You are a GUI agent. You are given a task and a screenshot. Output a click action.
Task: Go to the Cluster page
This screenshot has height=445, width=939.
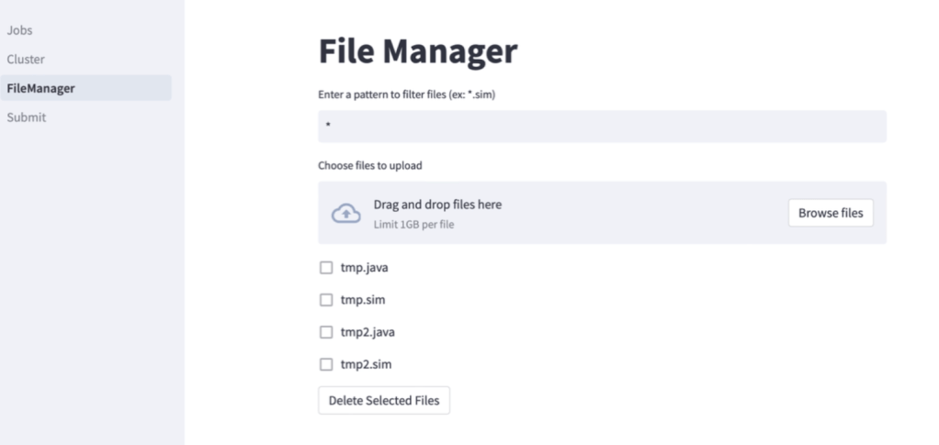tap(26, 60)
